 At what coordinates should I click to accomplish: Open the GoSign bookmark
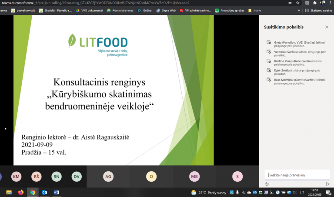click(x=145, y=10)
